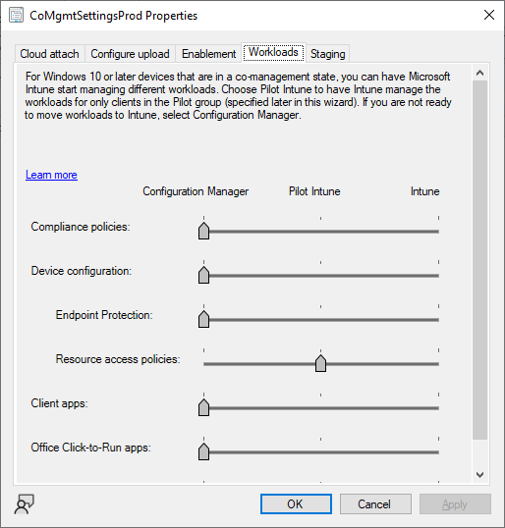Viewport: 505px width, 528px height.
Task: Click the feedback person icon at bottom left
Action: (x=24, y=504)
